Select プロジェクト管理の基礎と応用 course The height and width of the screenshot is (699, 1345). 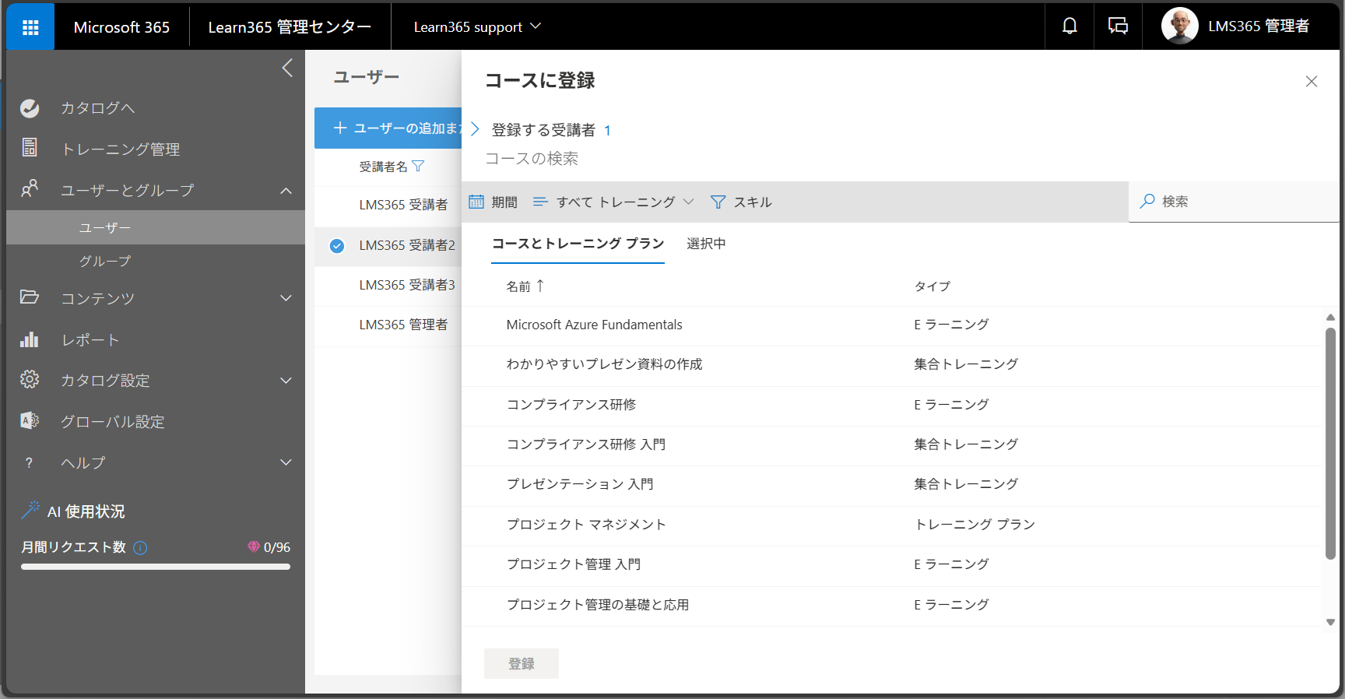893,606
